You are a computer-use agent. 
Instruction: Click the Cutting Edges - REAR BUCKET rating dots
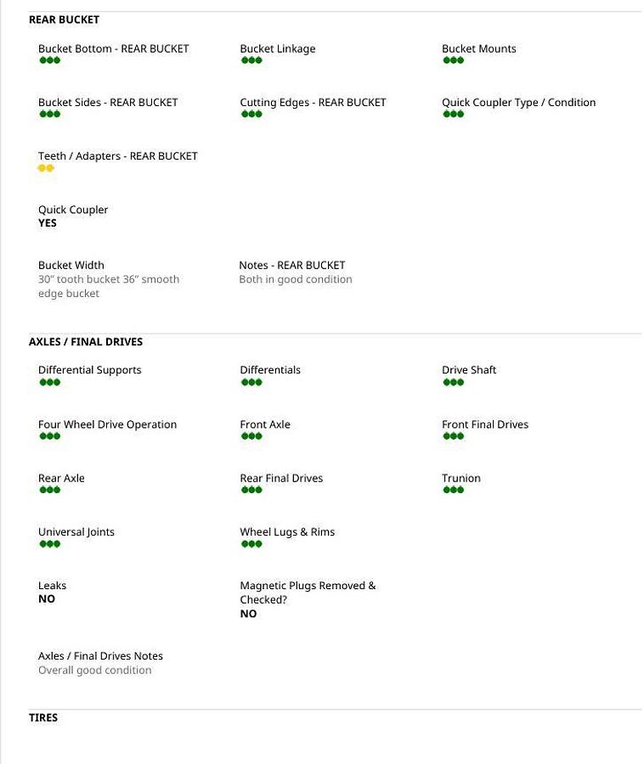click(x=251, y=114)
